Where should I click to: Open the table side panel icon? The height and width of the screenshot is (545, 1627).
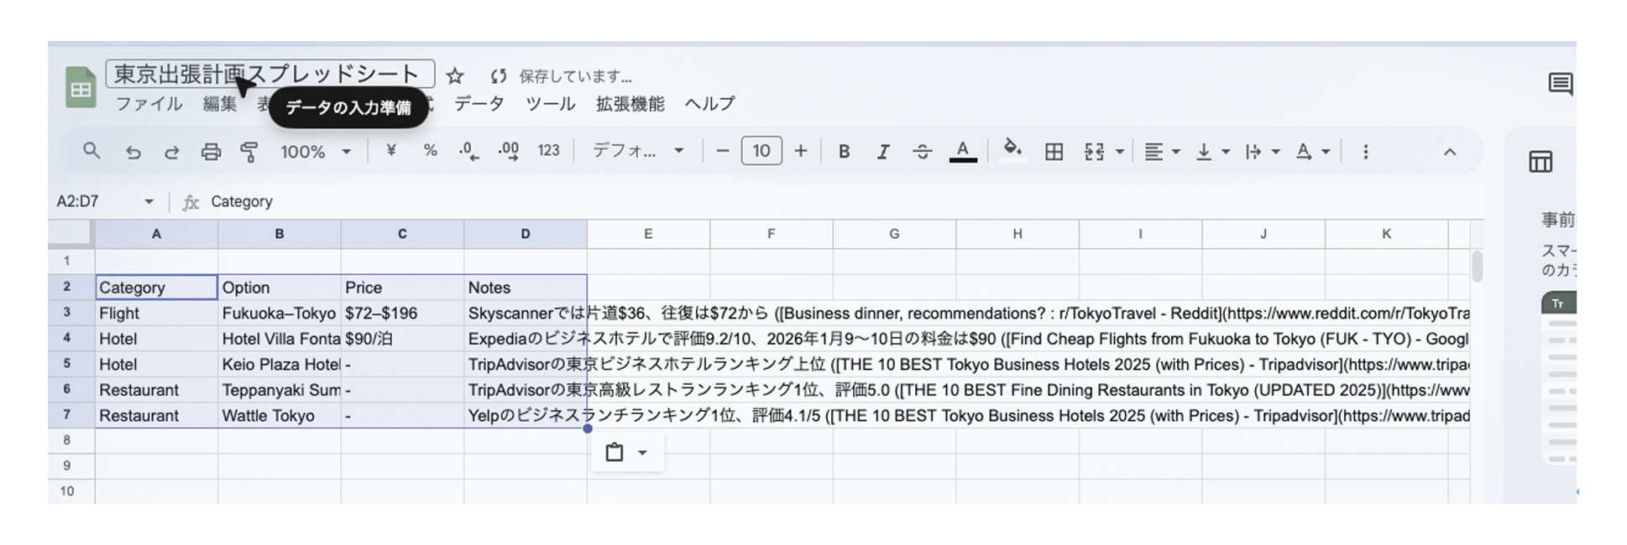click(x=1541, y=161)
